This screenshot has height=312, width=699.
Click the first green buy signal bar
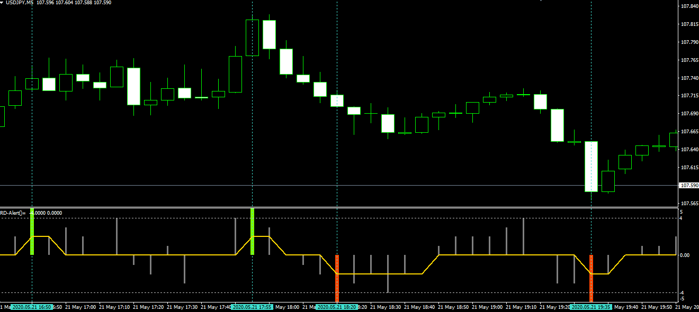32,232
